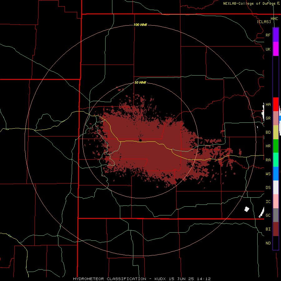The width and height of the screenshot is (281, 281).
Task: Click the IC legend label
Action: (x=268, y=202)
